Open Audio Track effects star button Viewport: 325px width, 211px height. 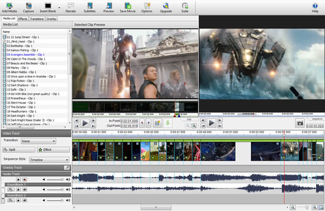(x=19, y=180)
